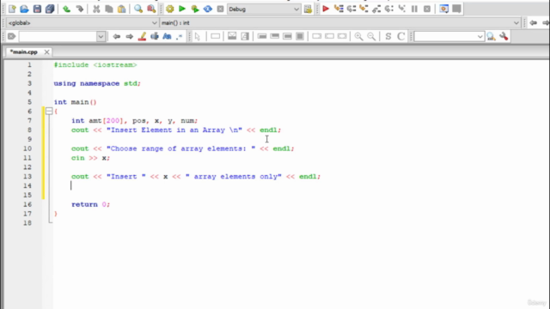Screen dimensions: 550x309
Task: Go to next incremental search match
Action: click(129, 36)
